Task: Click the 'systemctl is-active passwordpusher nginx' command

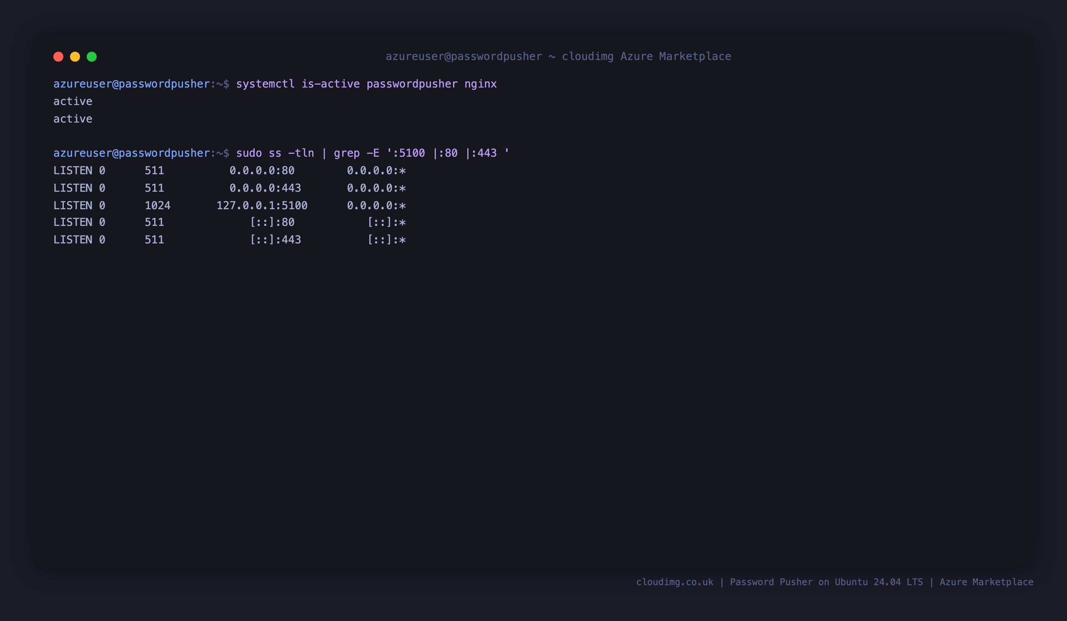Action: pos(366,84)
